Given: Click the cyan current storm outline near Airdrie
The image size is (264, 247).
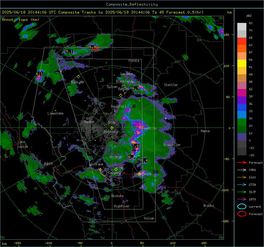Looking at the screenshot, I should [x=136, y=156].
